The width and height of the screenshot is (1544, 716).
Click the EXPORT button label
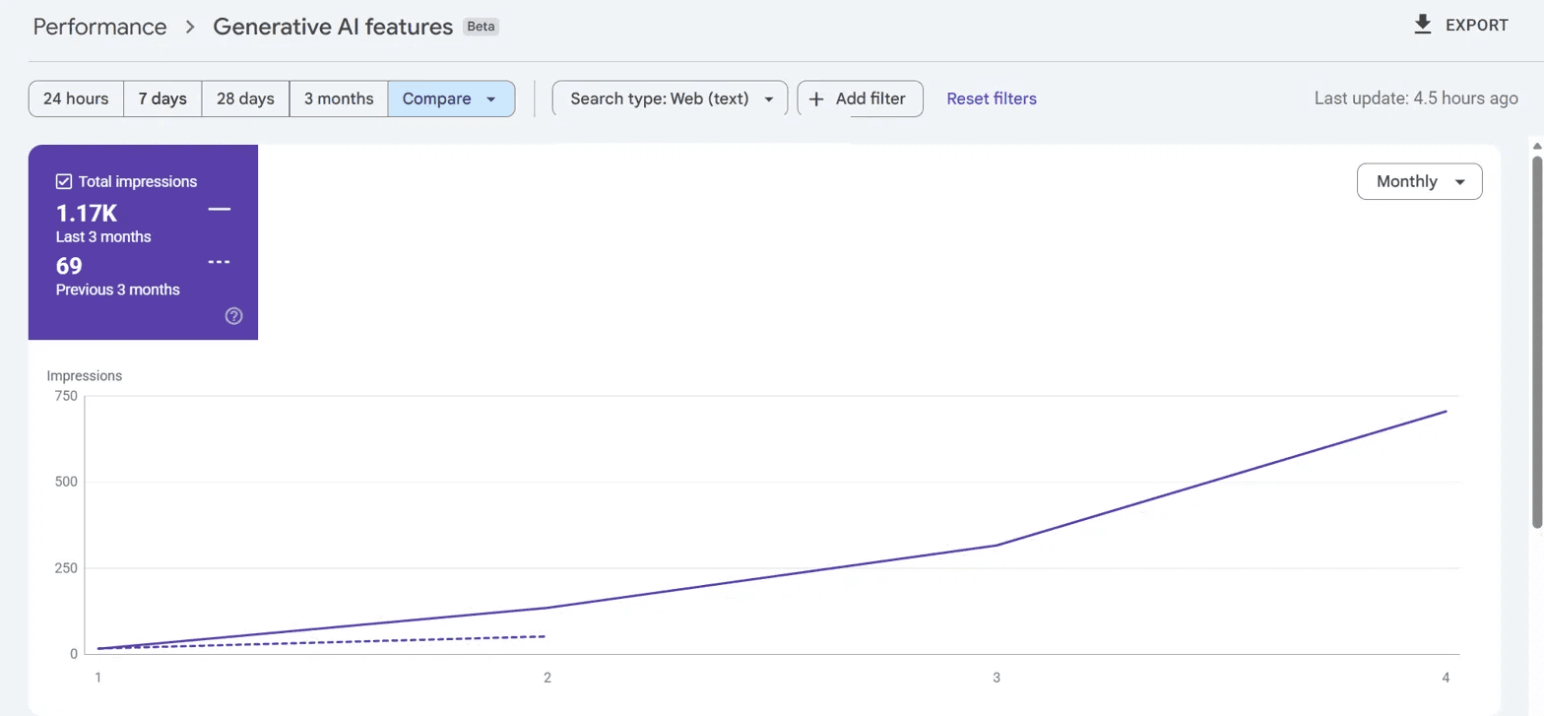(x=1477, y=26)
